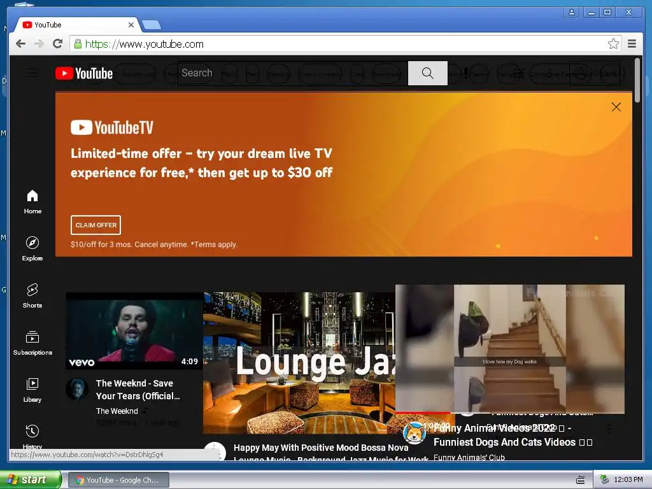Screen dimensions: 652x489
Task: Open a new tab next to YouTube tab
Action: 152,25
